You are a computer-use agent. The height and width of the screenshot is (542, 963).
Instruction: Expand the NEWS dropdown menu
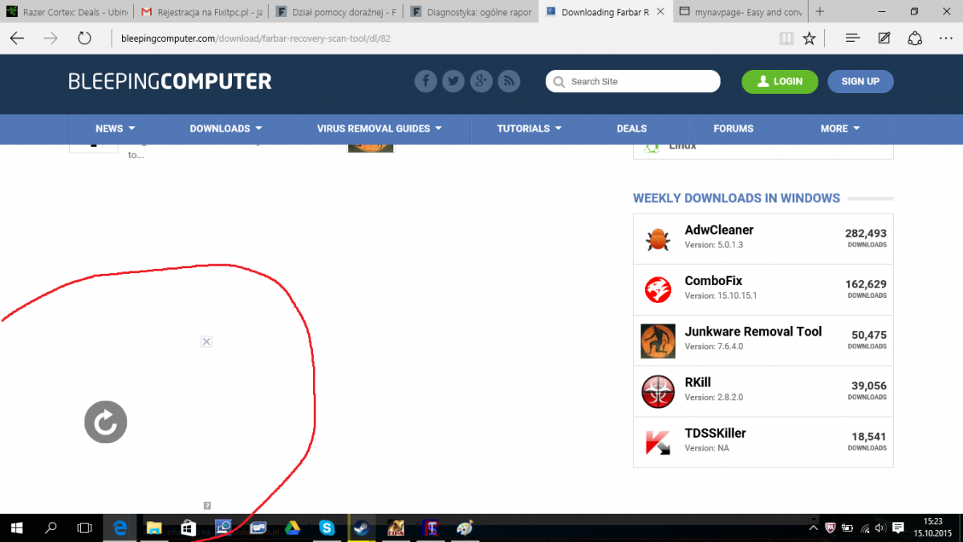point(116,128)
